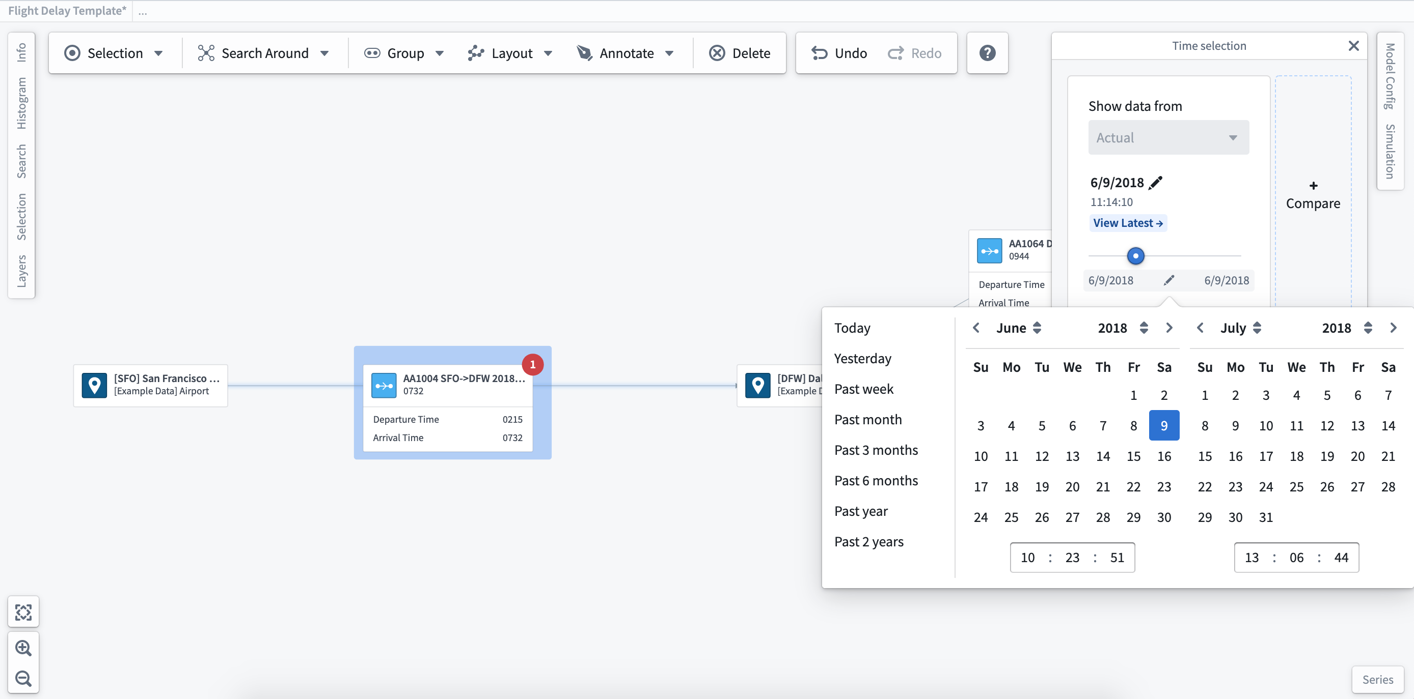The image size is (1414, 699).
Task: Open the Actual data source dropdown
Action: point(1168,137)
